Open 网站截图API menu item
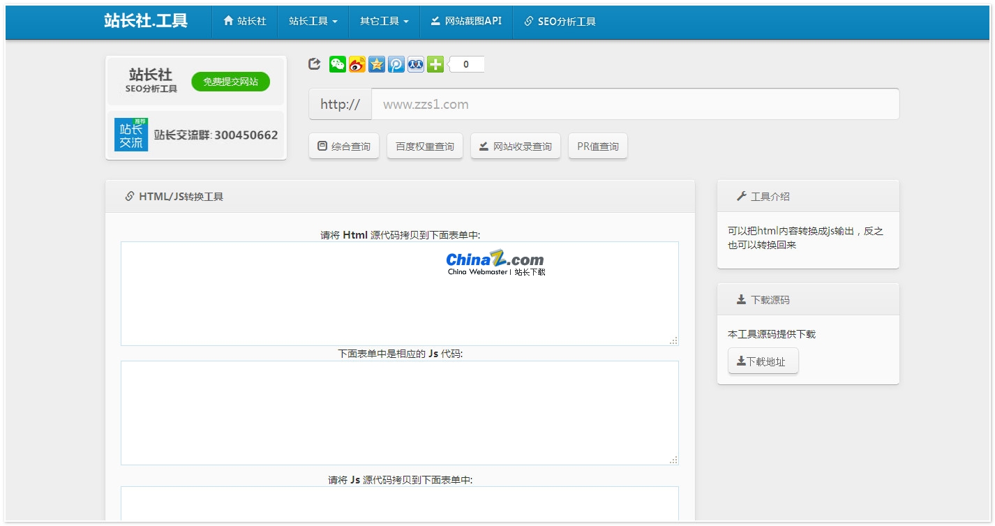995x526 pixels. point(466,21)
